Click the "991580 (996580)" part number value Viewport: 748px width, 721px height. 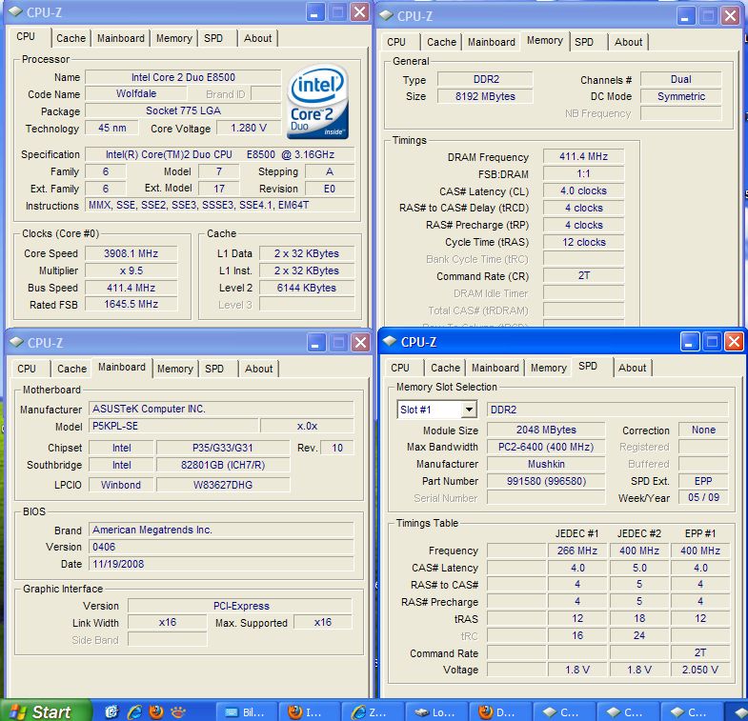[x=546, y=481]
